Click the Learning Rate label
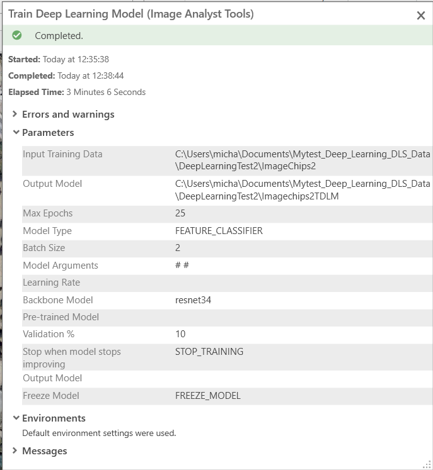This screenshot has width=433, height=470. coord(51,283)
